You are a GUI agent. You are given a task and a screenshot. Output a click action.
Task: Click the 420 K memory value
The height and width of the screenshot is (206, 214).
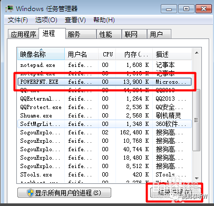pos(141,174)
